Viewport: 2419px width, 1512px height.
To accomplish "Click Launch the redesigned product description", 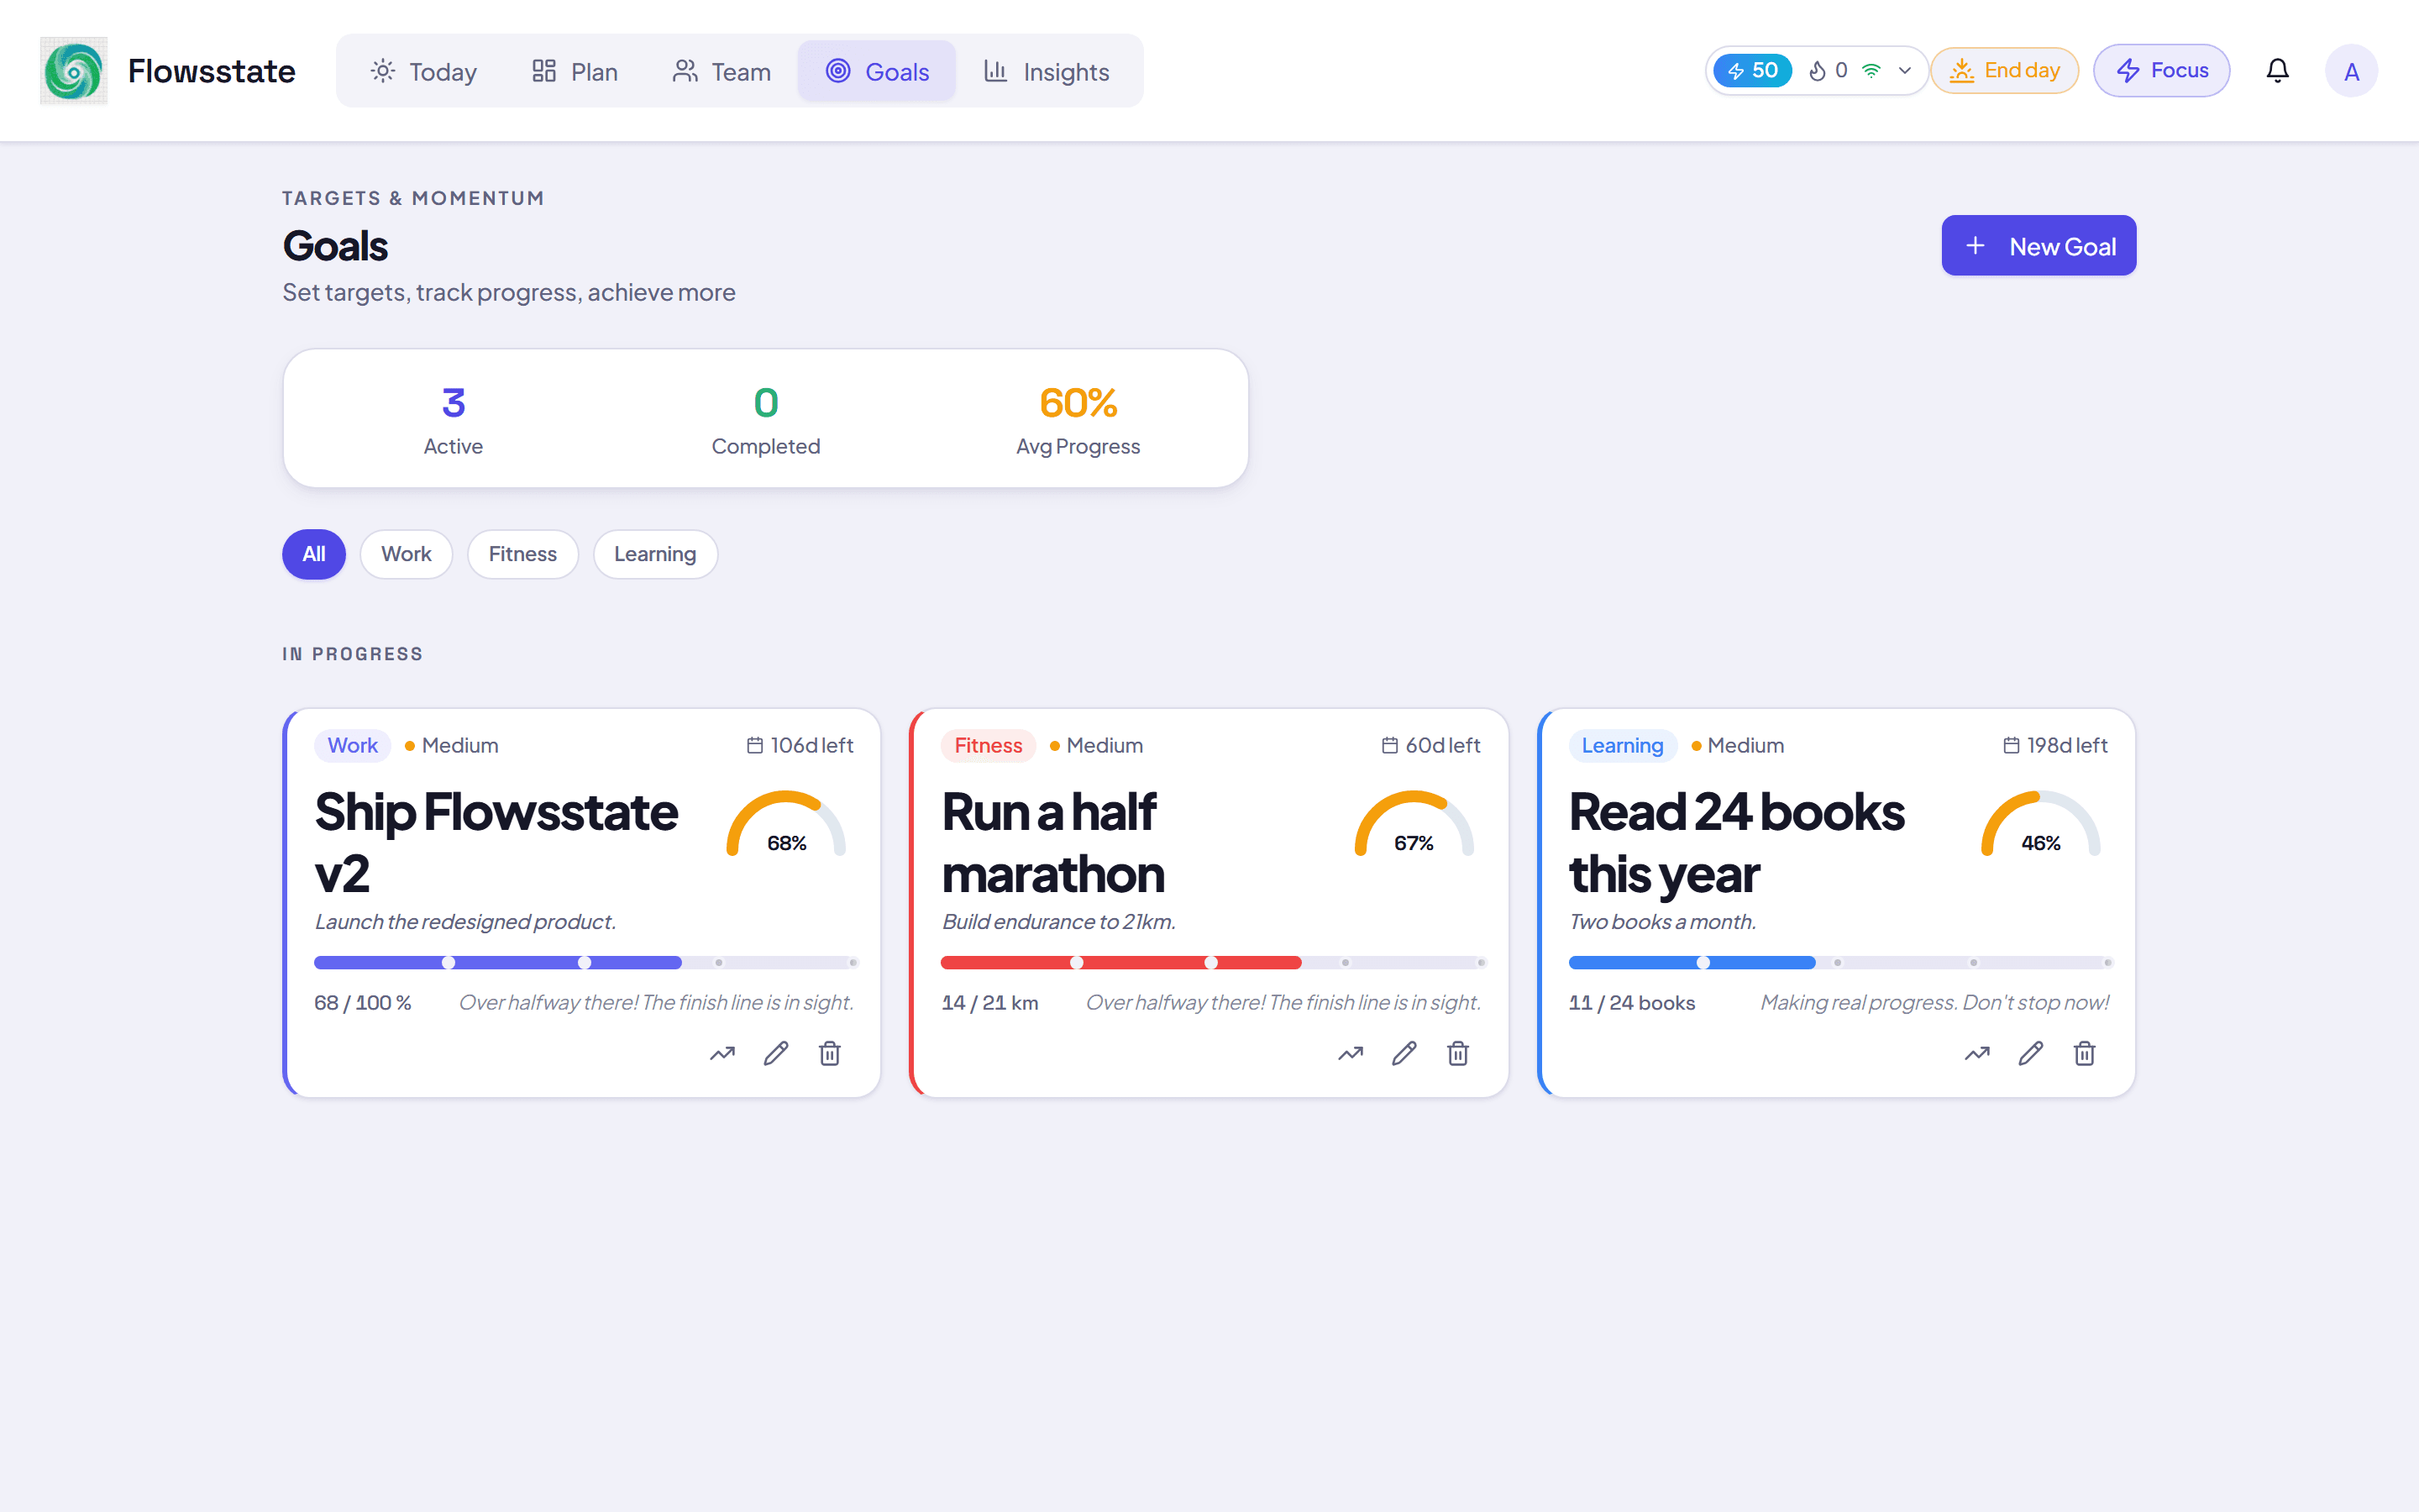I will (464, 922).
